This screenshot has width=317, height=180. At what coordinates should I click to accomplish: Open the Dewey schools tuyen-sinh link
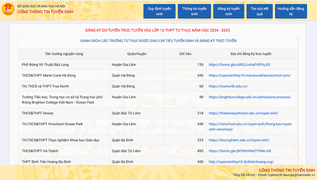[x=243, y=113]
